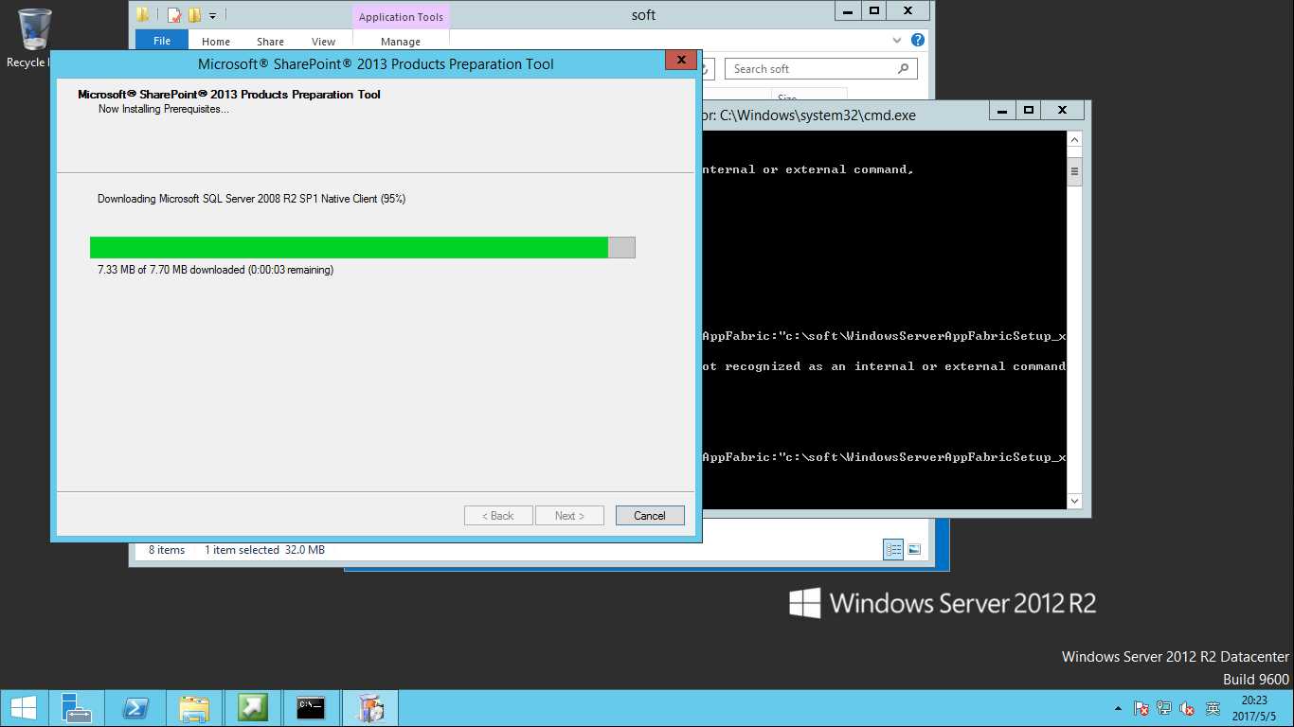This screenshot has height=727, width=1294.
Task: Click the '1 item selected 32.0 MB' status text
Action: pyautogui.click(x=264, y=550)
